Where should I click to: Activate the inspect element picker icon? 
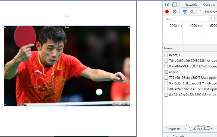[167, 5]
